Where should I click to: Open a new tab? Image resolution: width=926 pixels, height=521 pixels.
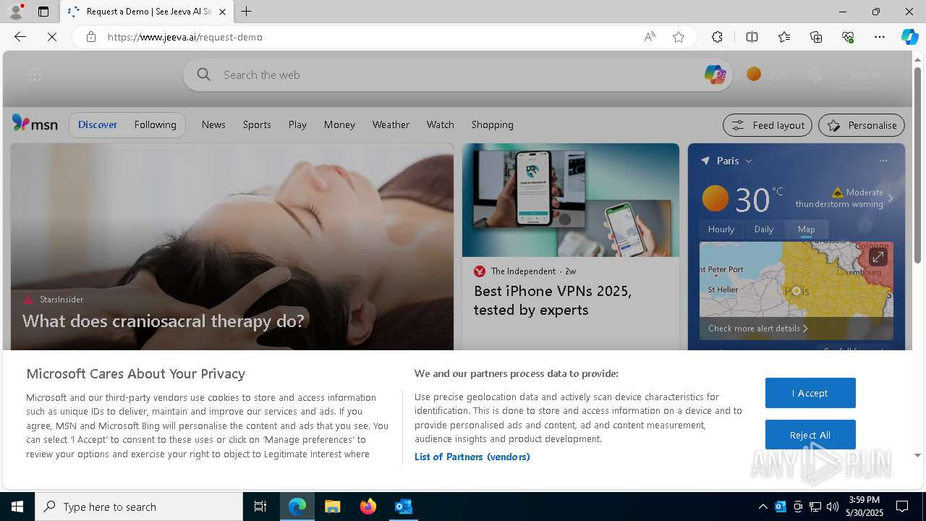click(x=247, y=12)
